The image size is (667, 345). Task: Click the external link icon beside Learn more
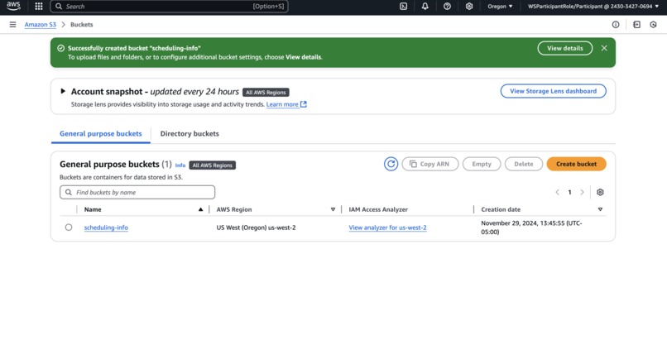[x=304, y=104]
